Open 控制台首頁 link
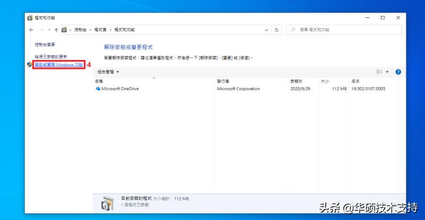 point(45,45)
